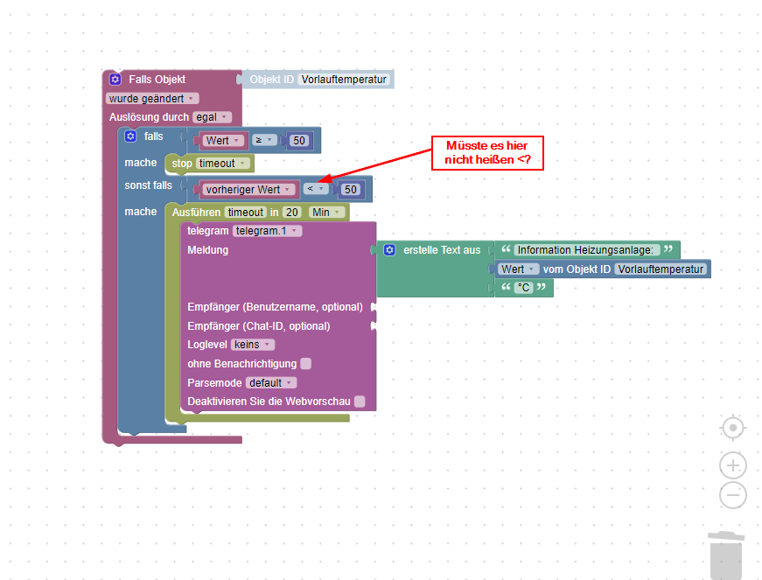Open the wurde geändert dropdown
The image size is (762, 580).
pyautogui.click(x=152, y=99)
